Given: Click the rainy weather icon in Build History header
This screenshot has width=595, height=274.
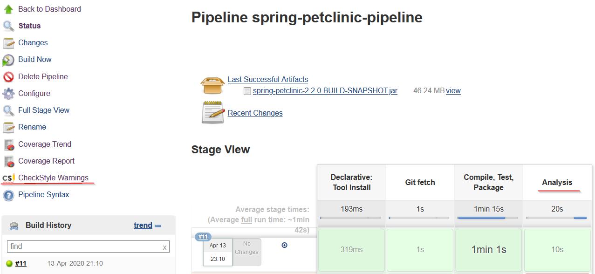Looking at the screenshot, I should tap(13, 225).
